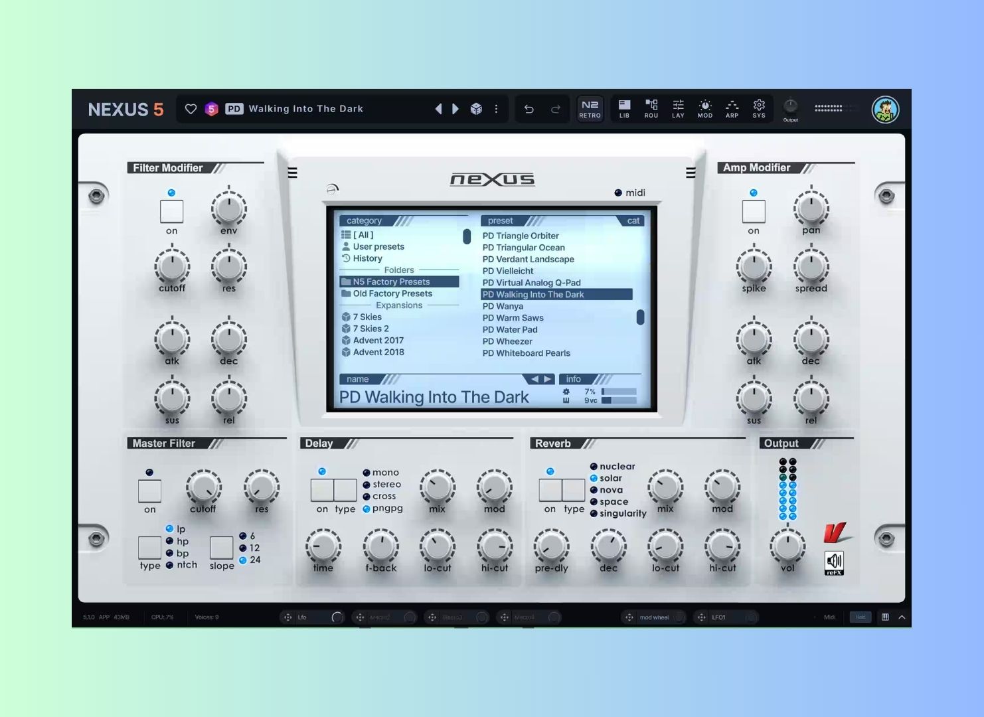Redo the last change

(x=556, y=109)
